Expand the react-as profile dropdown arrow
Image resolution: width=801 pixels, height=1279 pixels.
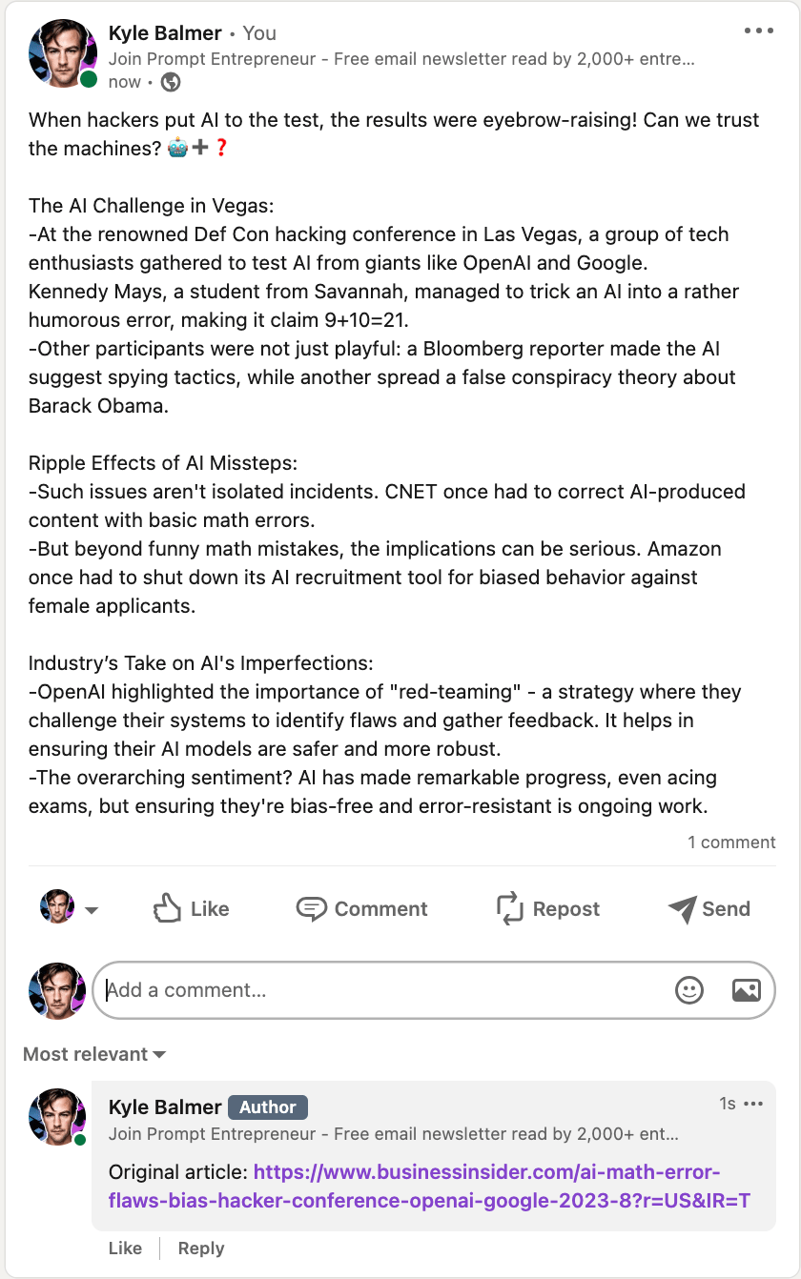click(x=92, y=910)
